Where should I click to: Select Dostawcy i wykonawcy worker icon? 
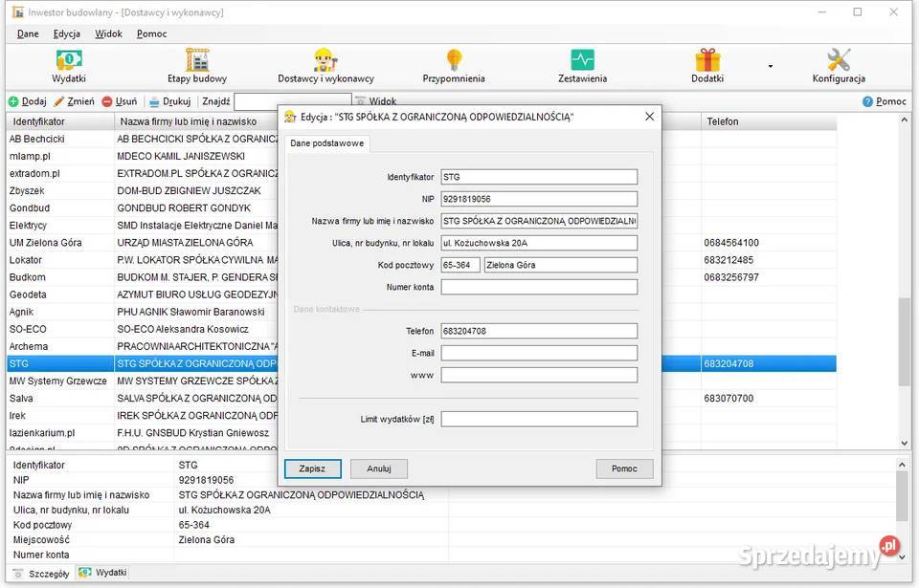coord(325,61)
